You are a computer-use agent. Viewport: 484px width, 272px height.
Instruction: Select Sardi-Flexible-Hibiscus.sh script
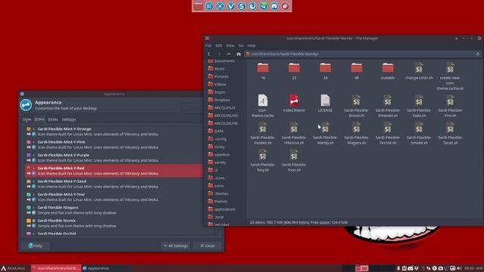tap(294, 133)
